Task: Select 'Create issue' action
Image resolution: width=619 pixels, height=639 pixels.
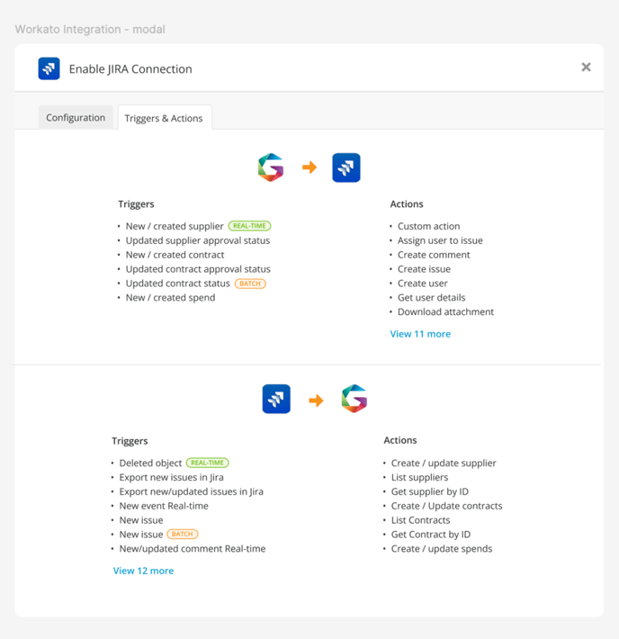Action: click(x=424, y=269)
